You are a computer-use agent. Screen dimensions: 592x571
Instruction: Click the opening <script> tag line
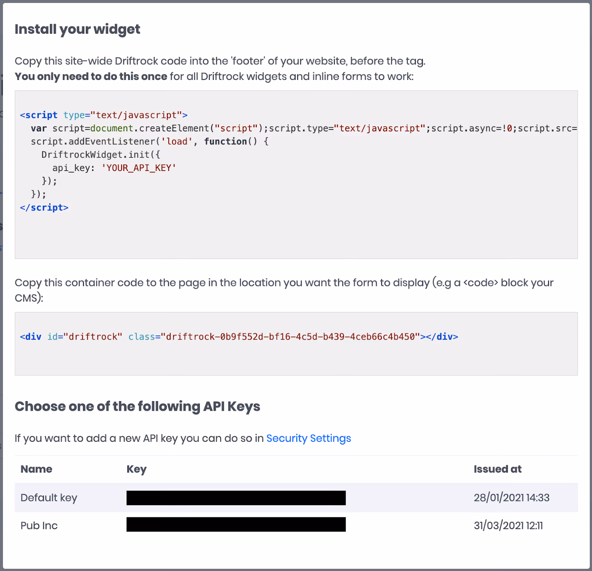[x=104, y=115]
